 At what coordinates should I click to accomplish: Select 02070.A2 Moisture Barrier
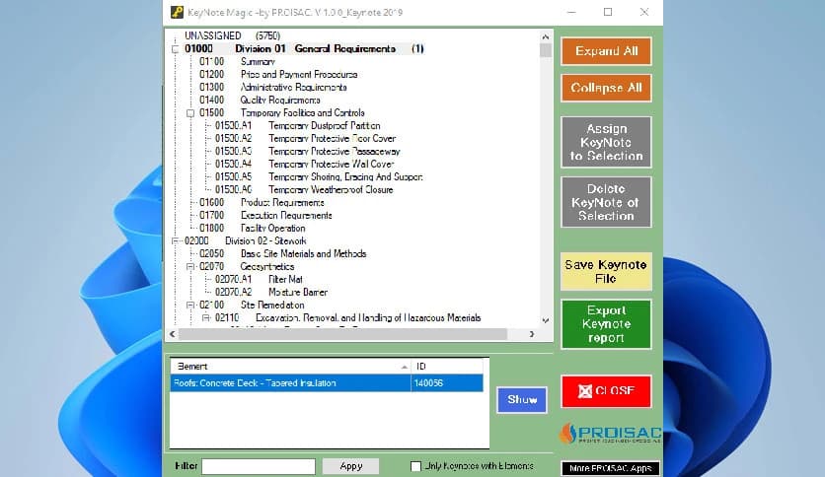tap(271, 292)
